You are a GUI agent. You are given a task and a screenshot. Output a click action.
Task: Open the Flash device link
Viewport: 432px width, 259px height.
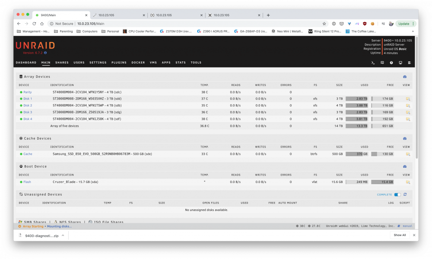[27, 182]
